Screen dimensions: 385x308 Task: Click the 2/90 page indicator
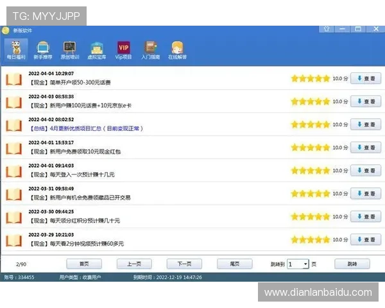click(x=21, y=264)
